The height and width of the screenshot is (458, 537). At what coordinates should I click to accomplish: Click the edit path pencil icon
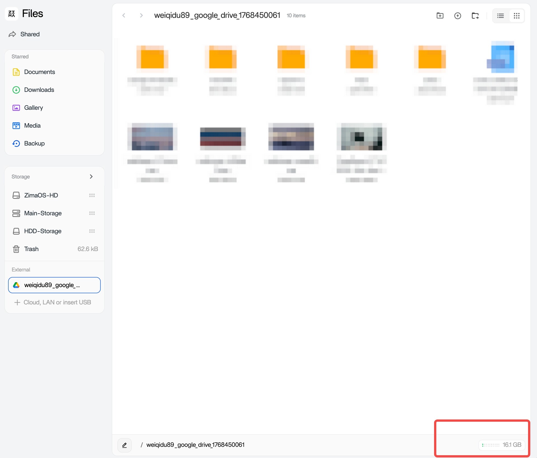(125, 445)
